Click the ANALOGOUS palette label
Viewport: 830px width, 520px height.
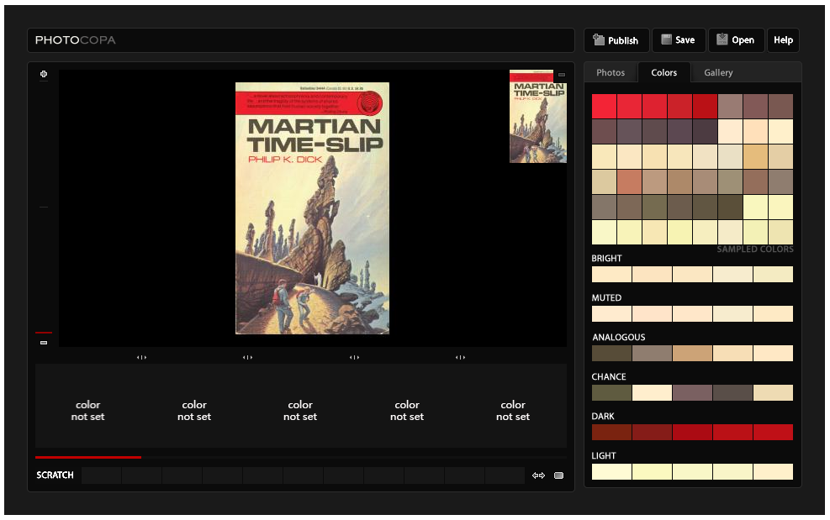coord(619,338)
